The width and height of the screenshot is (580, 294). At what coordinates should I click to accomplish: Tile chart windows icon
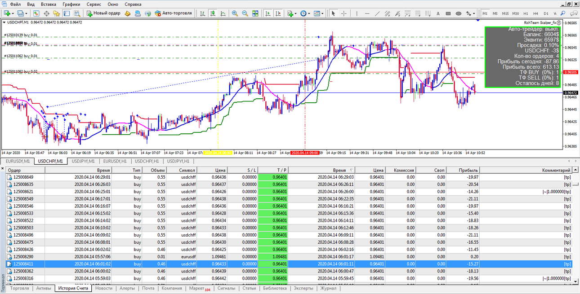pyautogui.click(x=255, y=13)
